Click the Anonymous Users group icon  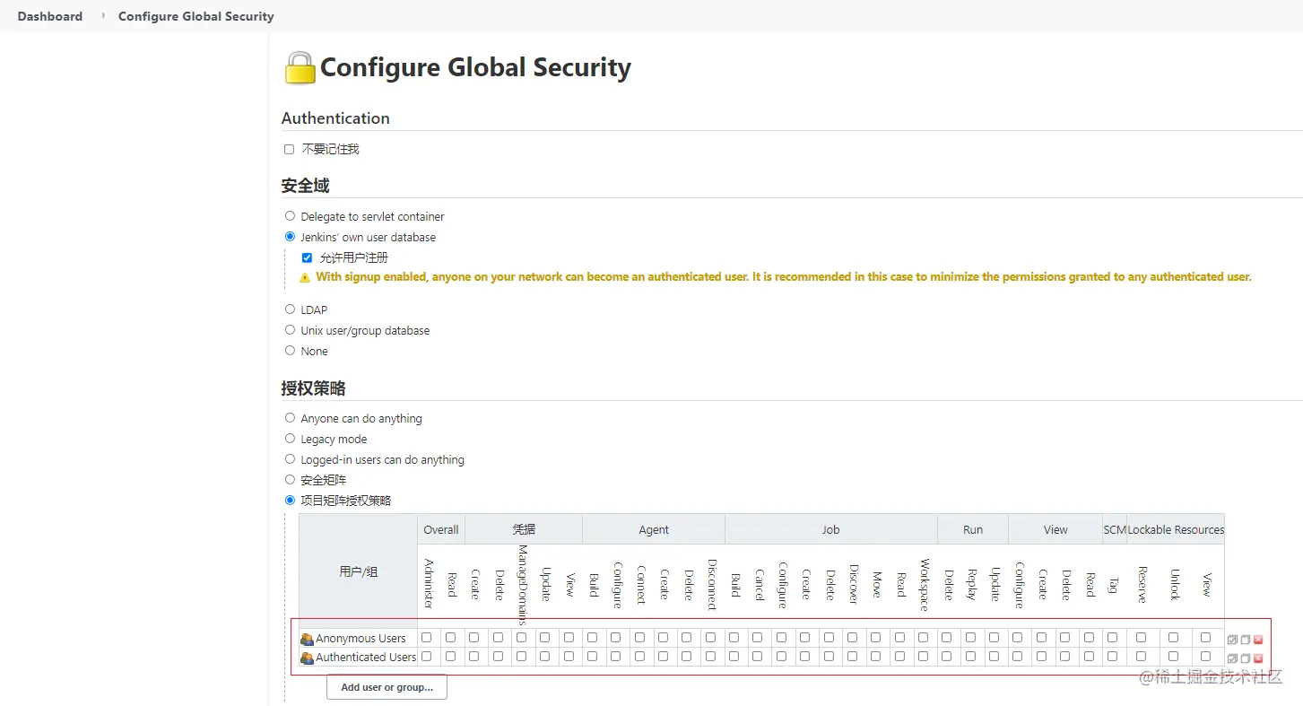click(x=307, y=639)
